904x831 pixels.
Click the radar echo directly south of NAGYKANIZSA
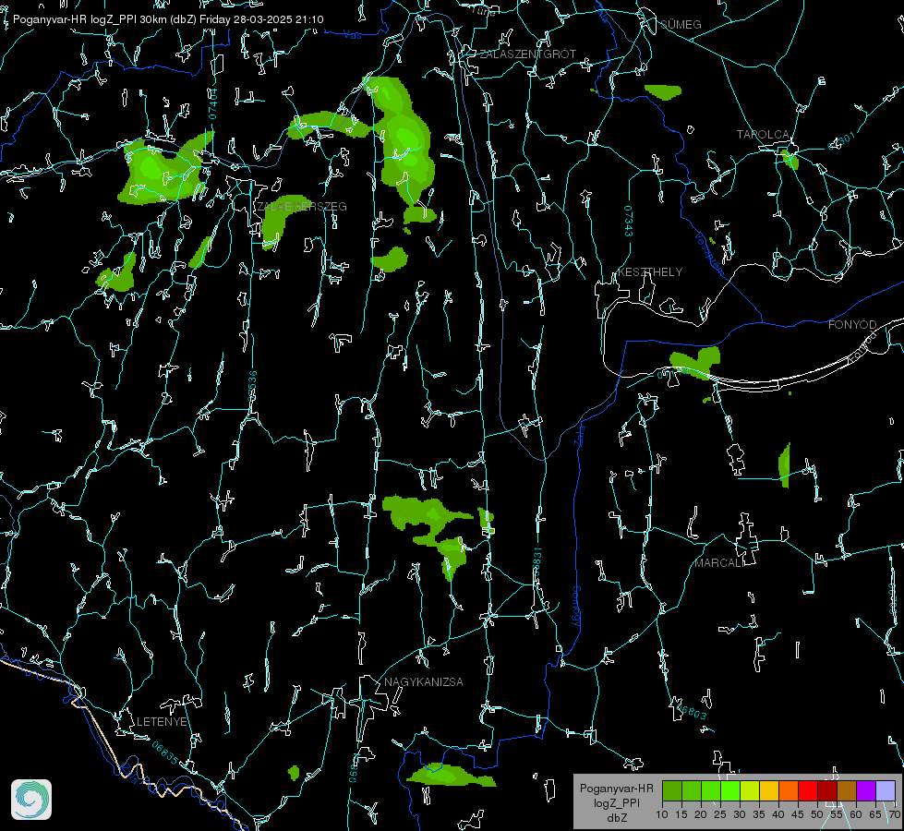tap(451, 775)
